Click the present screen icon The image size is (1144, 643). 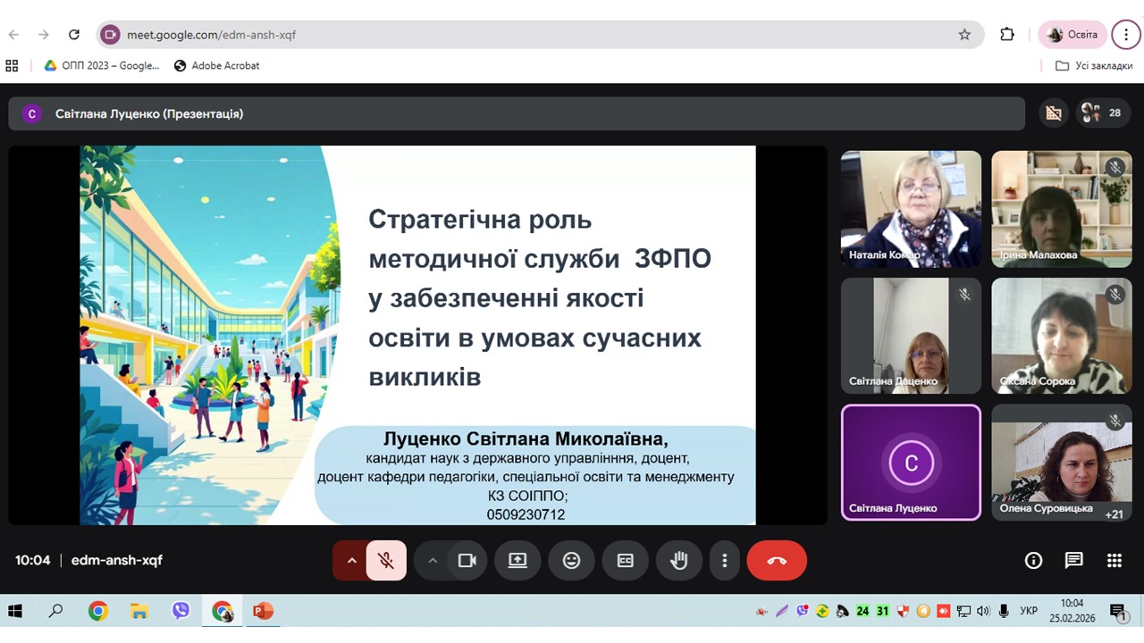click(517, 561)
